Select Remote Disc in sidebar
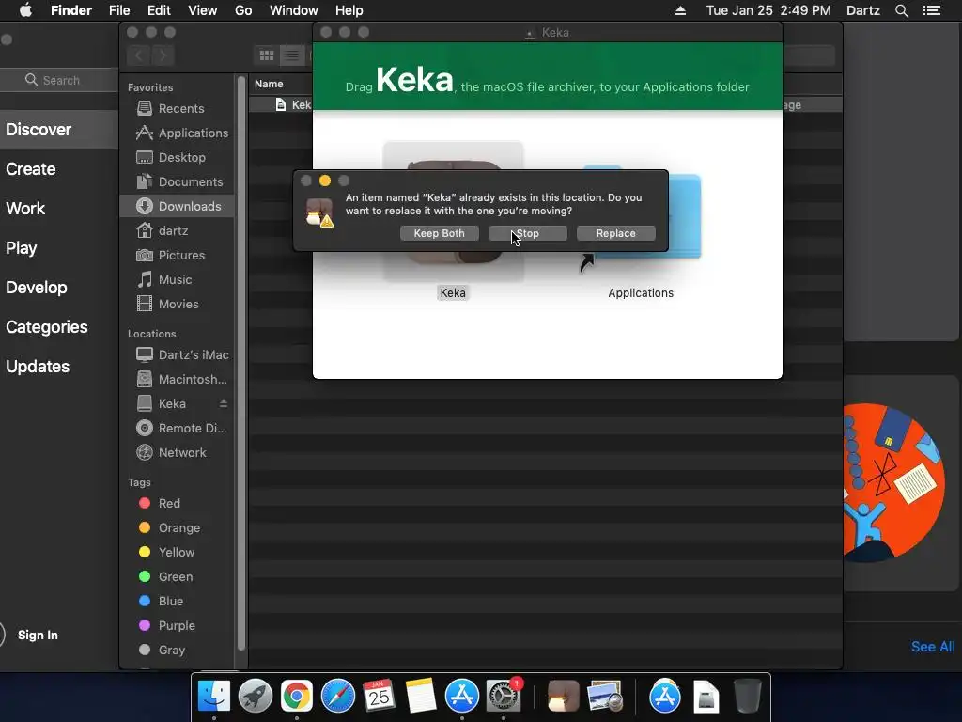Viewport: 962px width, 722px height. tap(181, 428)
